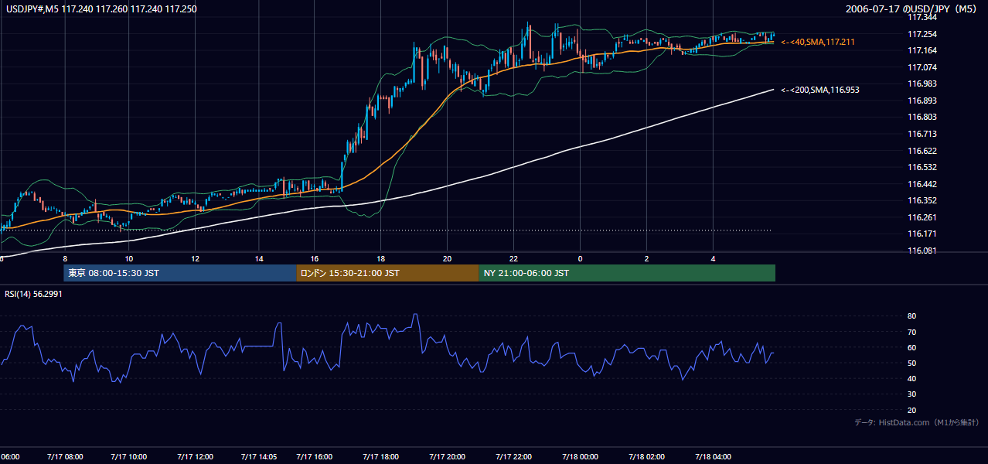The height and width of the screenshot is (464, 988).
Task: Click RSI axis level 80
Action: click(911, 316)
